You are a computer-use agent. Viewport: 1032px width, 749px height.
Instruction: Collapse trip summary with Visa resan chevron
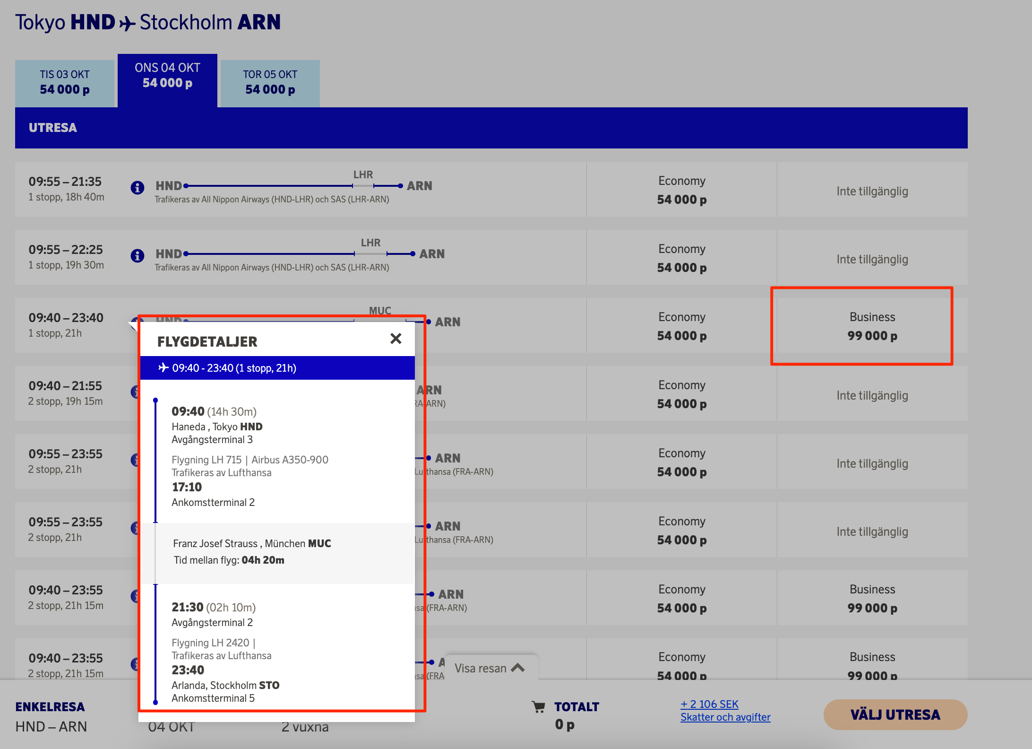pos(518,668)
